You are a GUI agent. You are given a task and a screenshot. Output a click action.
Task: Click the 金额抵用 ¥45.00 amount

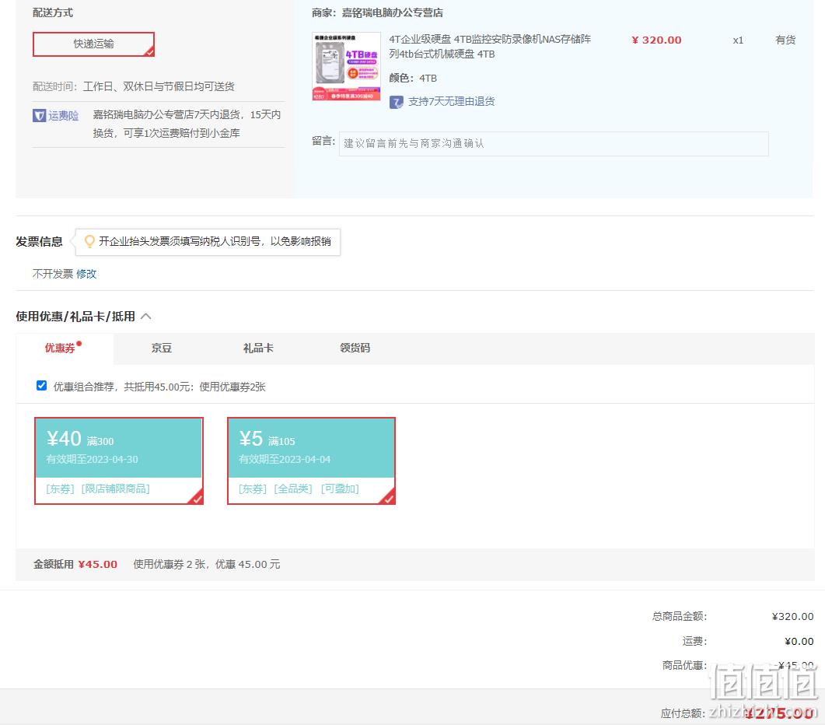tap(98, 565)
